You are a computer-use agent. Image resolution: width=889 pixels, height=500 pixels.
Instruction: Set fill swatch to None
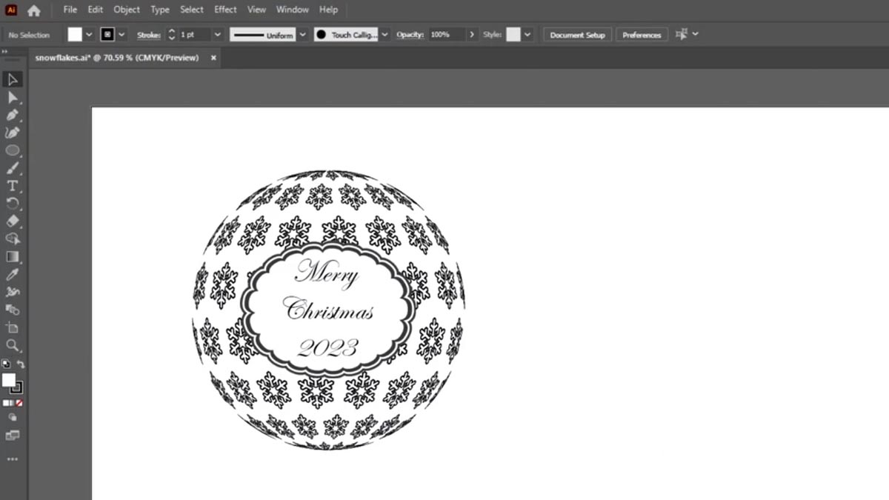(x=19, y=403)
